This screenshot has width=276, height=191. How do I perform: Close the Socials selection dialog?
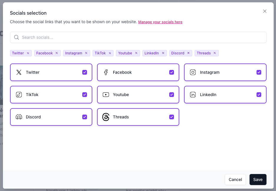coord(265,11)
